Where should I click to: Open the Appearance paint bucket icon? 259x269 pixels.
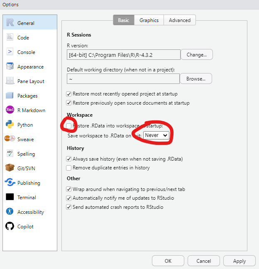[x=10, y=67]
